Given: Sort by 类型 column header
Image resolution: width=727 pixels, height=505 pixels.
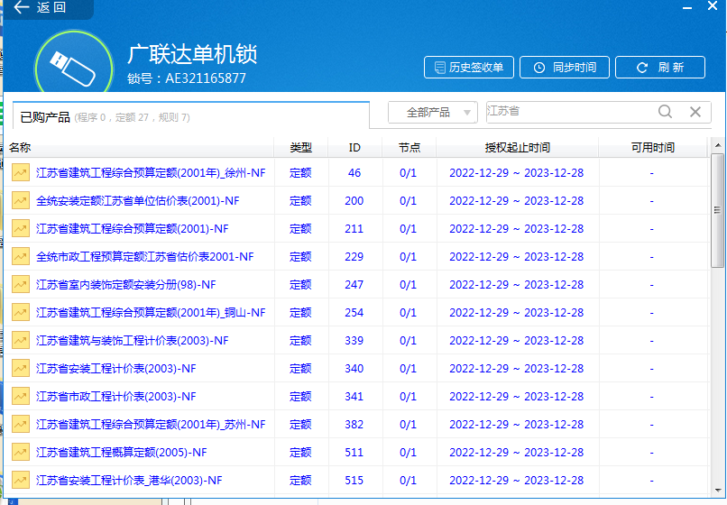Looking at the screenshot, I should pyautogui.click(x=301, y=148).
